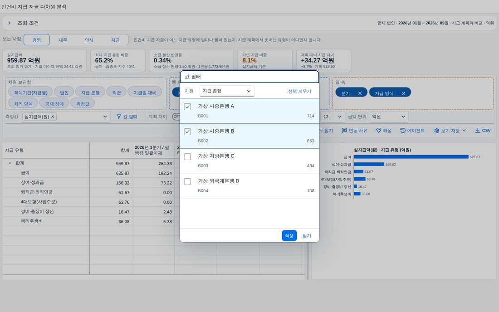
Task: Open the 금액 단위 dropdown showing 억원
Action: [x=389, y=117]
